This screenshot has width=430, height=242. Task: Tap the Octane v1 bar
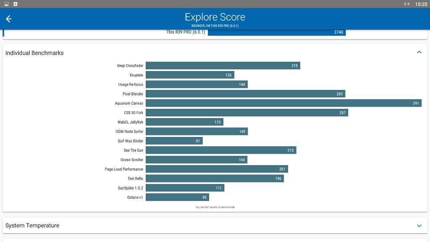click(178, 197)
